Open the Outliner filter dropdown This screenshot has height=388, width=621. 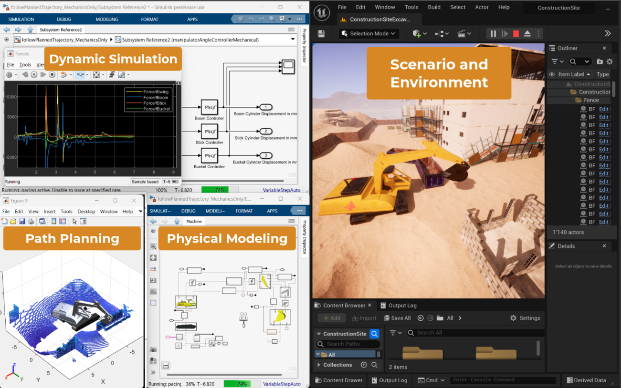click(557, 61)
